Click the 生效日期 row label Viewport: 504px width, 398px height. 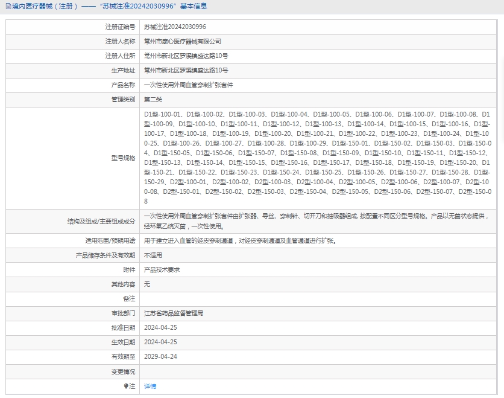pyautogui.click(x=123, y=342)
